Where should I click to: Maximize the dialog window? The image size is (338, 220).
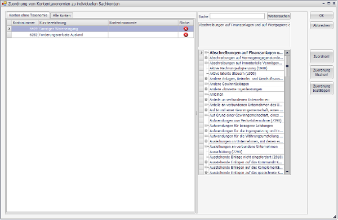[329, 3]
